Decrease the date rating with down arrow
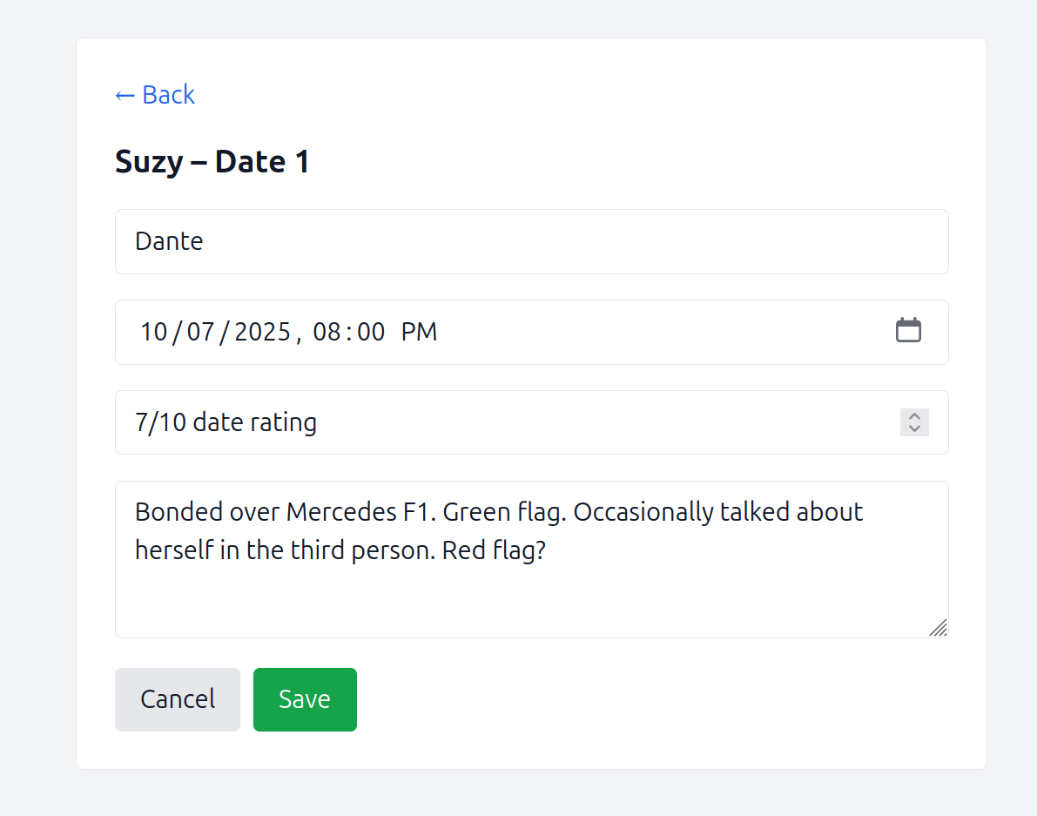This screenshot has height=816, width=1037. (x=914, y=428)
